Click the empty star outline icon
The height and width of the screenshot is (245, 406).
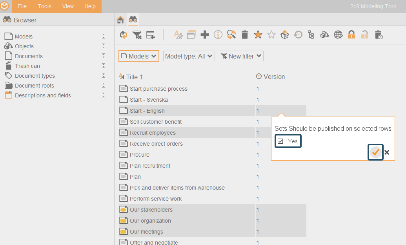click(271, 35)
